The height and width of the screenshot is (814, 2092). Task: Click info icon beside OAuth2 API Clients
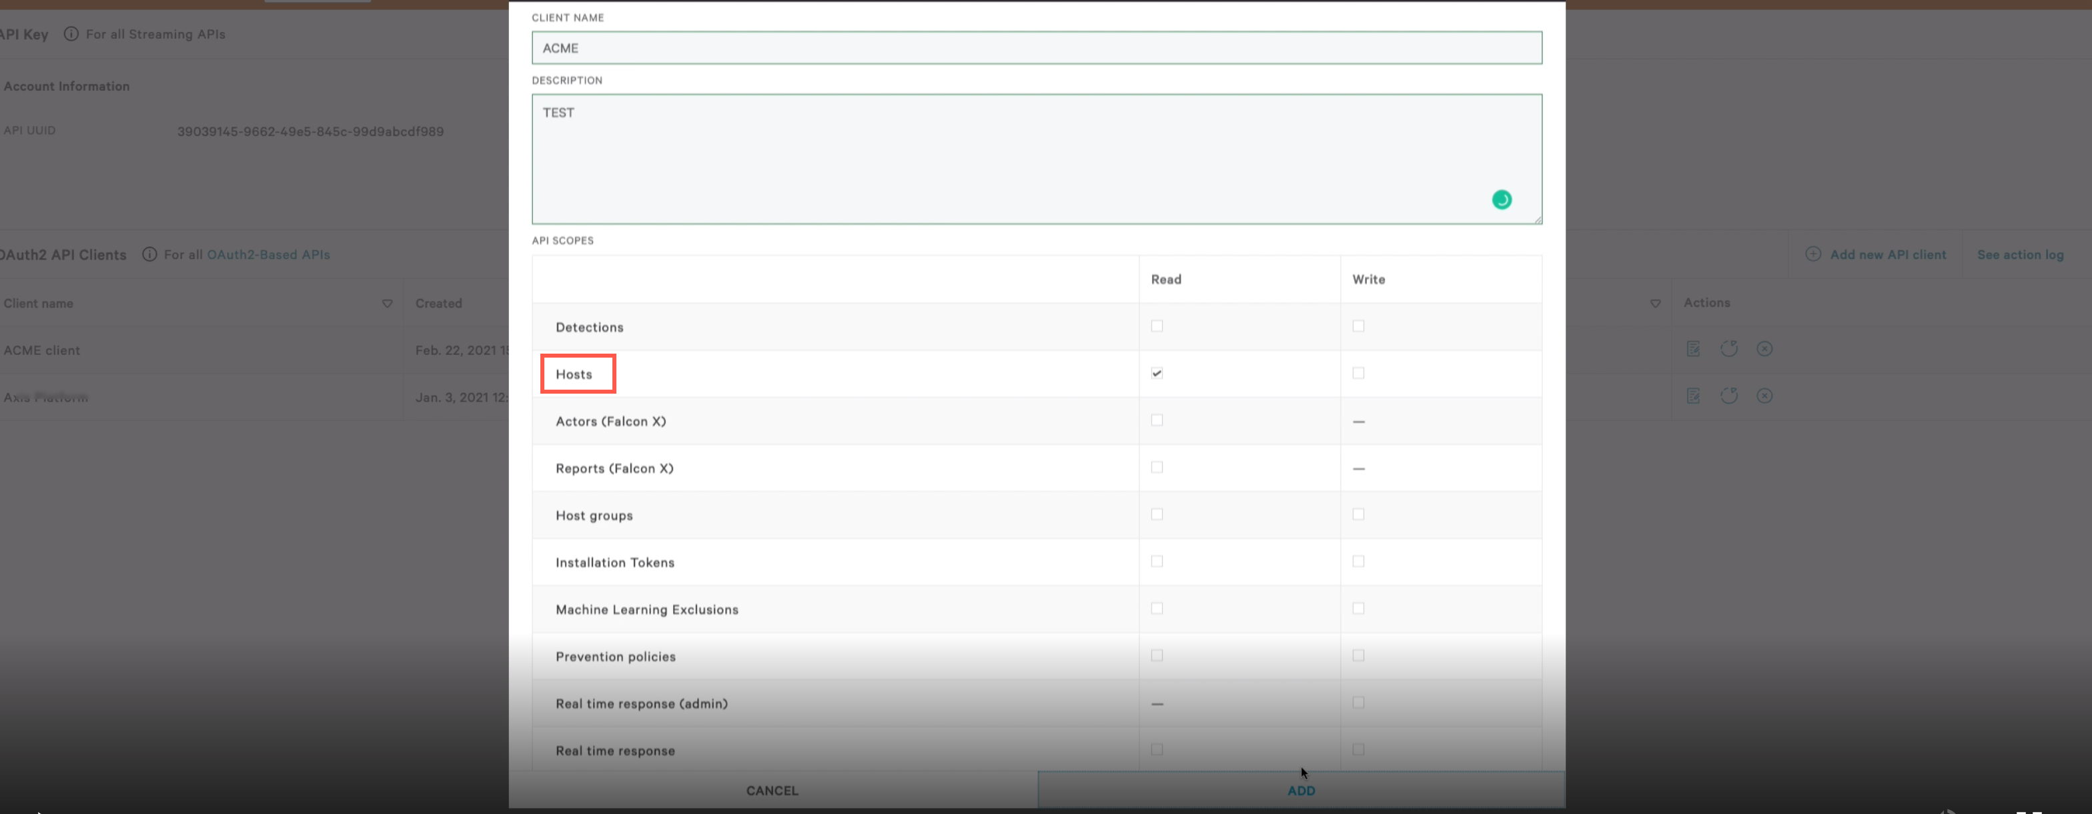click(149, 254)
